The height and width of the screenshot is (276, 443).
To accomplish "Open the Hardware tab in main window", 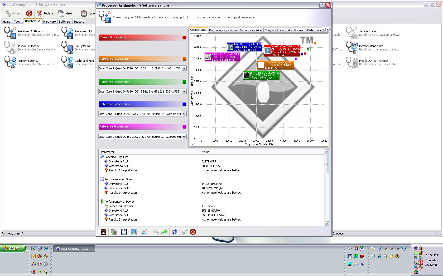I will tap(49, 22).
